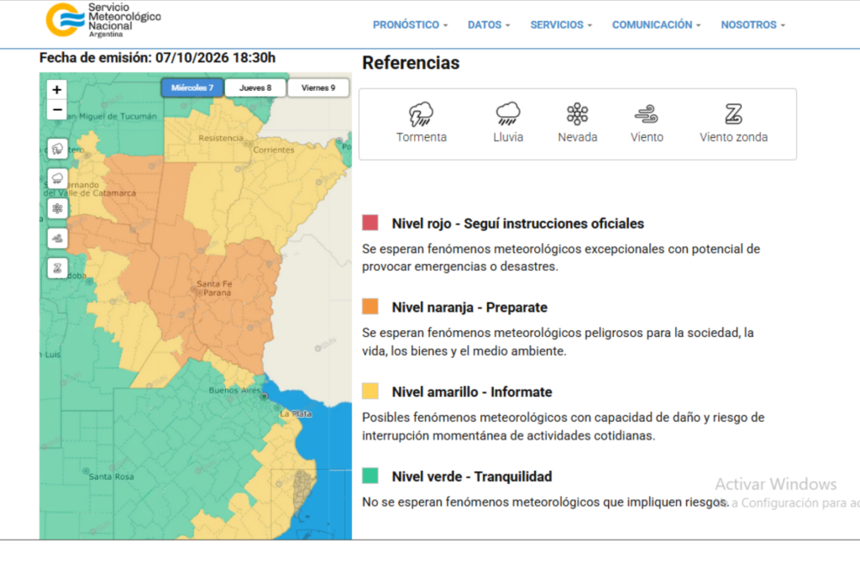Click 'Nivel verde - Tranquilidad' heading
Image resolution: width=860 pixels, height=574 pixels.
pyautogui.click(x=472, y=477)
